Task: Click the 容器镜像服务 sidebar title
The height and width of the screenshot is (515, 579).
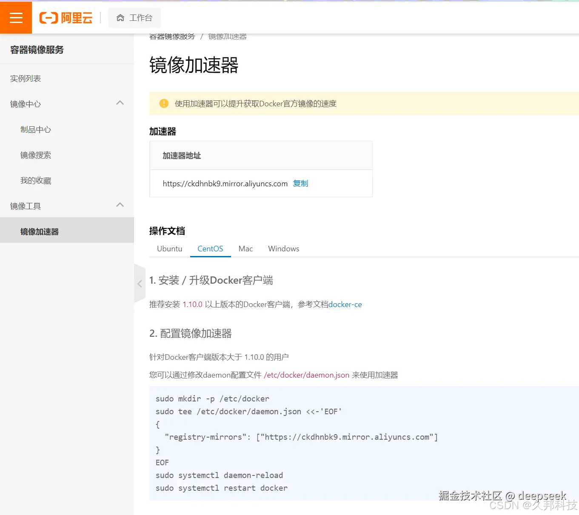Action: pyautogui.click(x=37, y=50)
